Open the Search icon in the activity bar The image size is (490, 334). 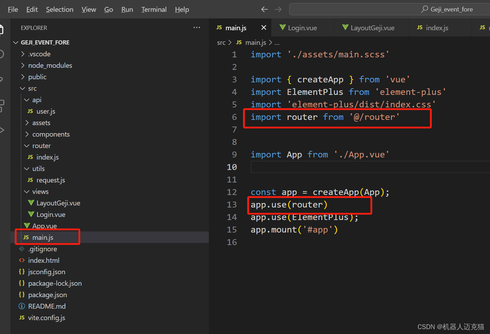click(x=2, y=54)
